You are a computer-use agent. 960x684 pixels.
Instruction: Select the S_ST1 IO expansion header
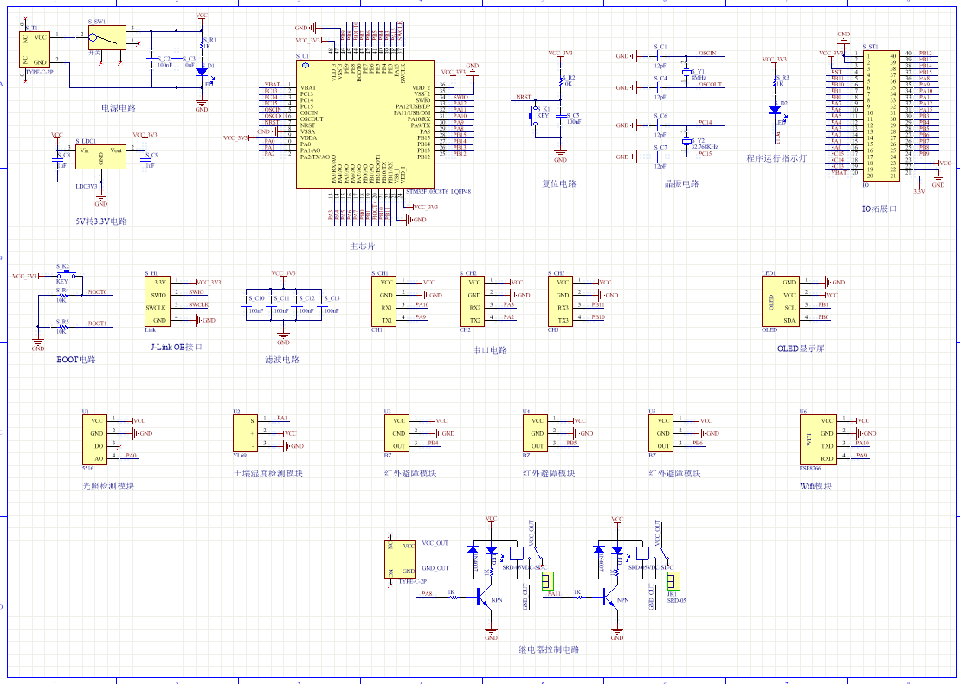point(881,116)
